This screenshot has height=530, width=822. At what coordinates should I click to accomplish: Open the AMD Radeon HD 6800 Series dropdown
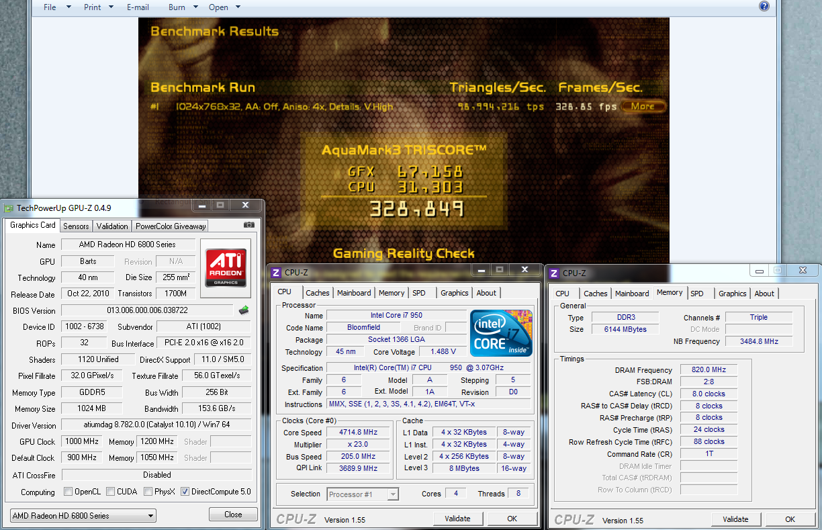click(x=83, y=516)
